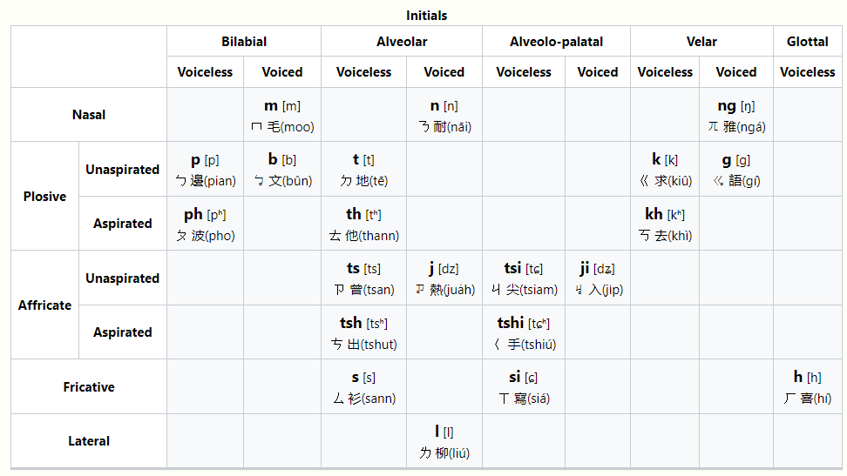This screenshot has height=476, width=847.
Task: Click the Lateral row header
Action: click(x=89, y=441)
